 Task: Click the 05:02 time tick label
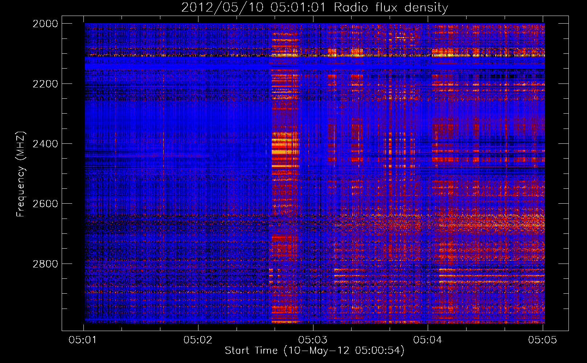[x=198, y=340]
